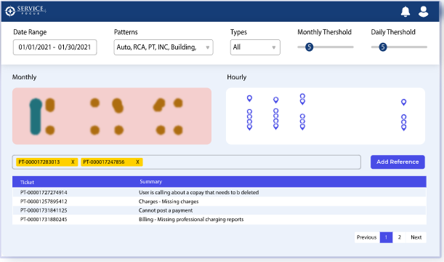Edit the Date Range field

coord(55,47)
